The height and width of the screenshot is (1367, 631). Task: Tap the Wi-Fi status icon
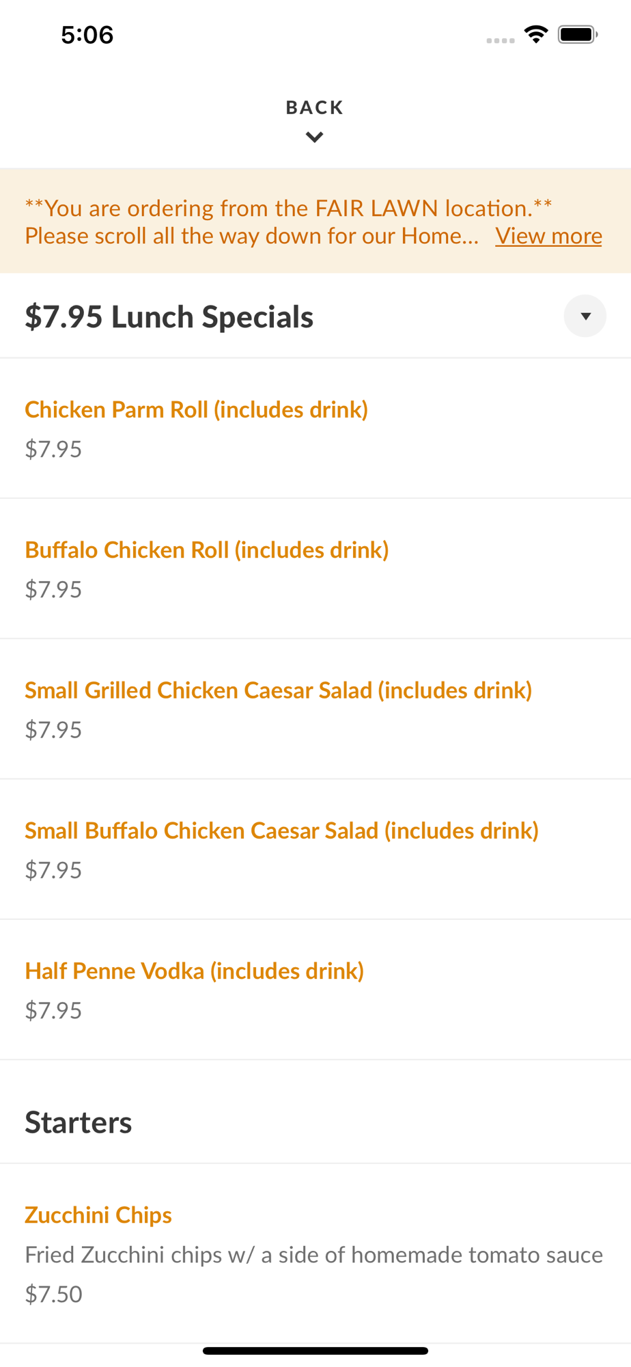point(536,34)
